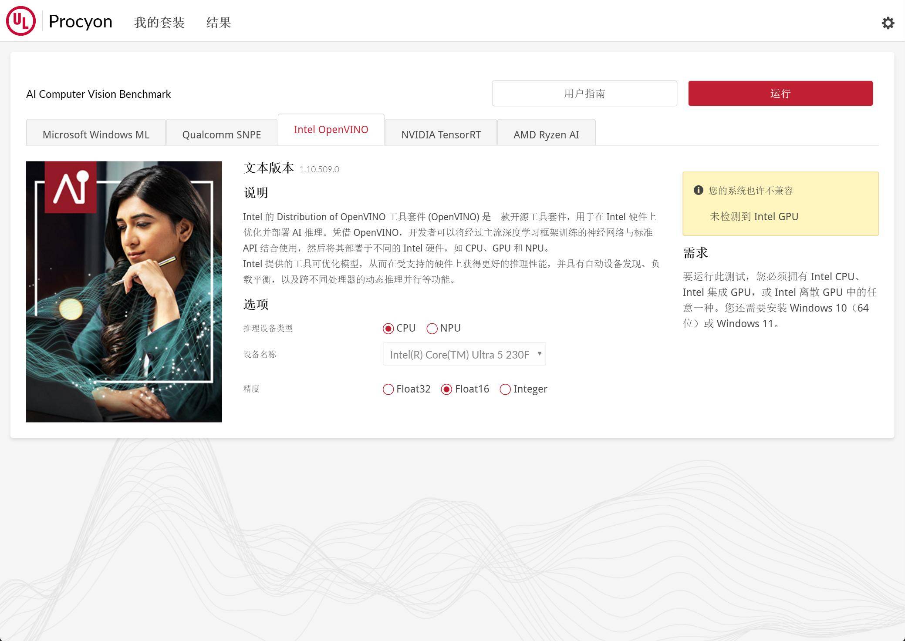This screenshot has width=905, height=641.
Task: Open the 结果 results menu
Action: click(219, 23)
